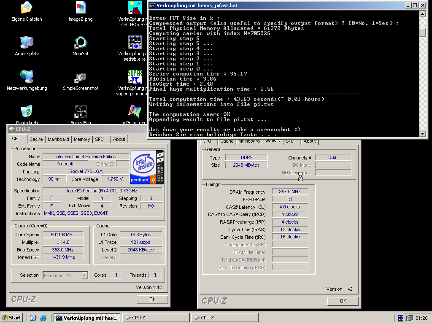Viewport: 432px width, 324px height.
Task: Click the memory Size 2048 MBytes field
Action: [x=246, y=165]
